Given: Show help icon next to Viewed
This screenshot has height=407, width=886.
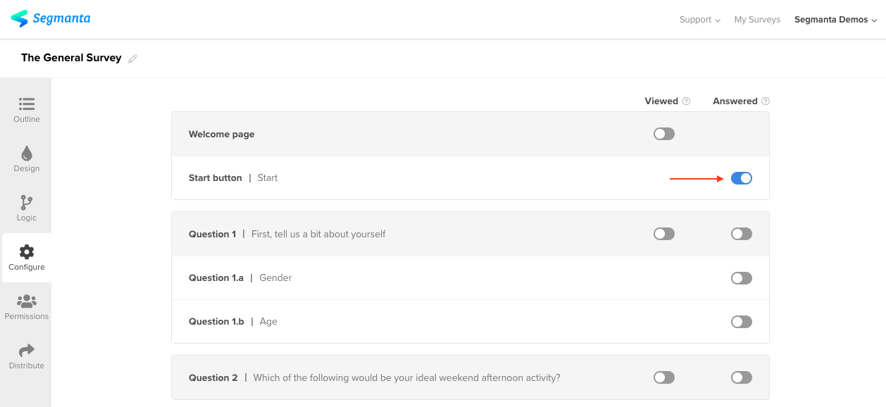Looking at the screenshot, I should (686, 101).
